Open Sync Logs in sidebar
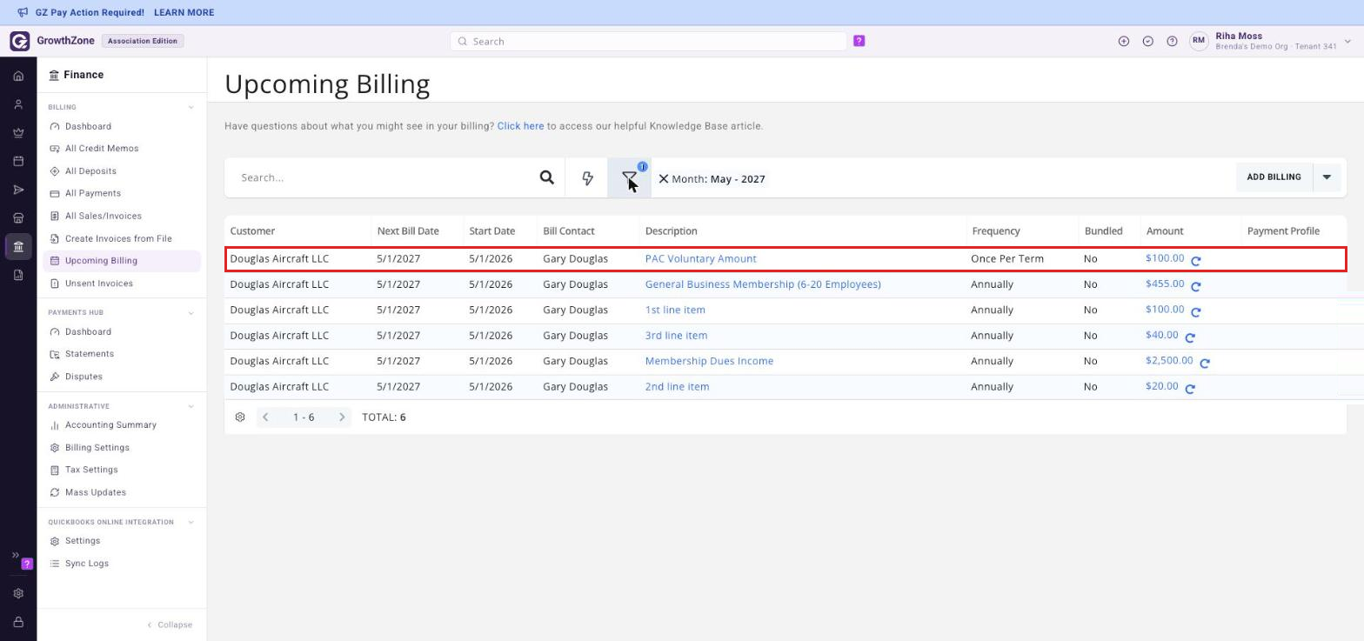The height and width of the screenshot is (641, 1364). pos(87,564)
